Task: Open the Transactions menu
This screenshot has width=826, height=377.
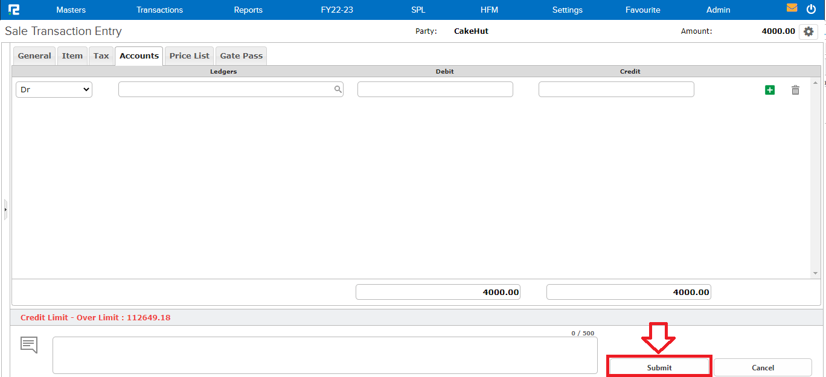Action: 159,10
